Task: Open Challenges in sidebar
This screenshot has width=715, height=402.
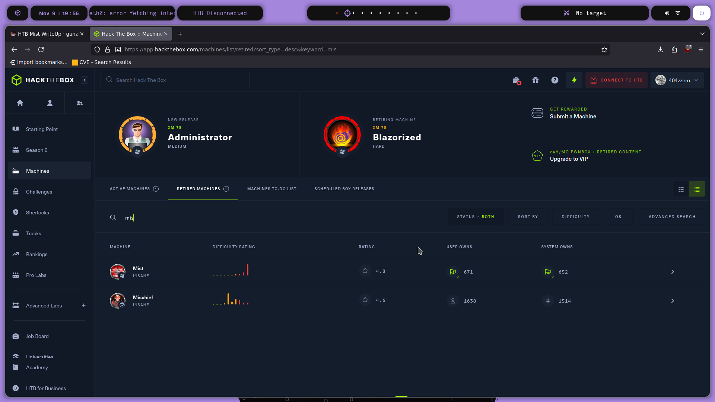Action: pyautogui.click(x=50, y=192)
